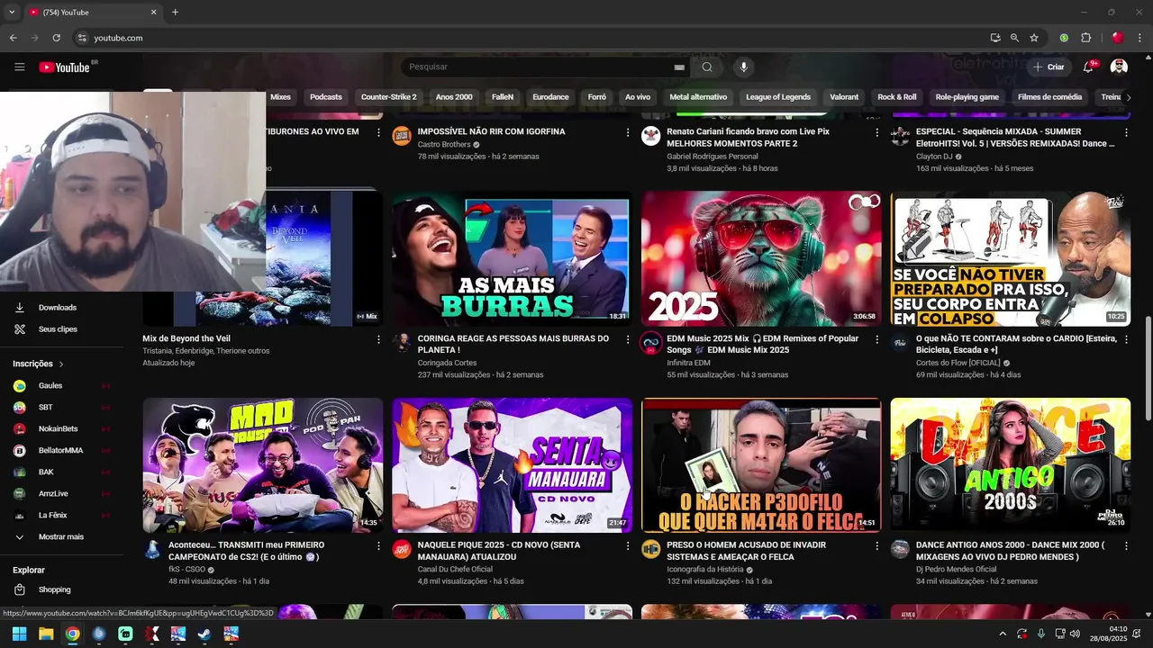The image size is (1153, 648).
Task: Click the Cortes do Flow cardio video title
Action: coord(1016,344)
